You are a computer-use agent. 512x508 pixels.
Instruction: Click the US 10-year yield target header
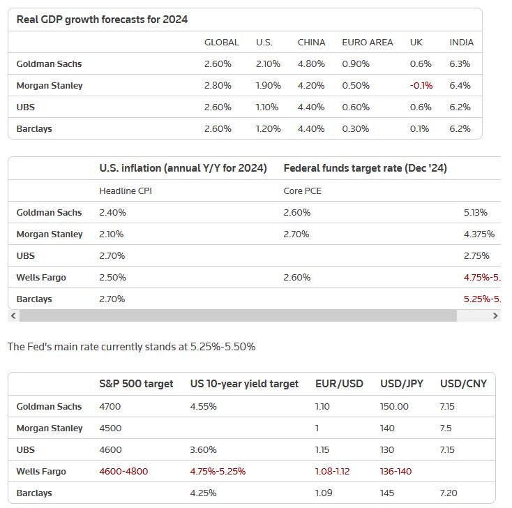pyautogui.click(x=244, y=384)
